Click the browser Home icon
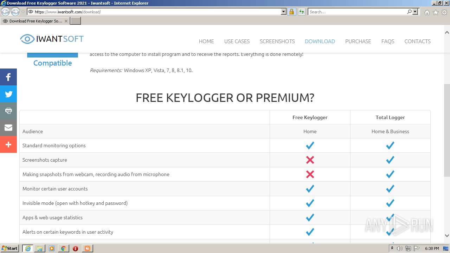The height and width of the screenshot is (253, 450). click(x=427, y=12)
